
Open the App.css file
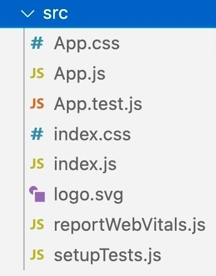87,44
